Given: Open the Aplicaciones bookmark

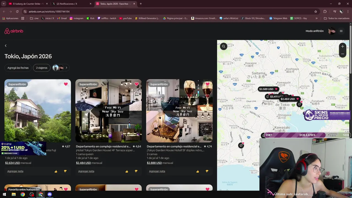Looking at the screenshot, I should 10,18.
